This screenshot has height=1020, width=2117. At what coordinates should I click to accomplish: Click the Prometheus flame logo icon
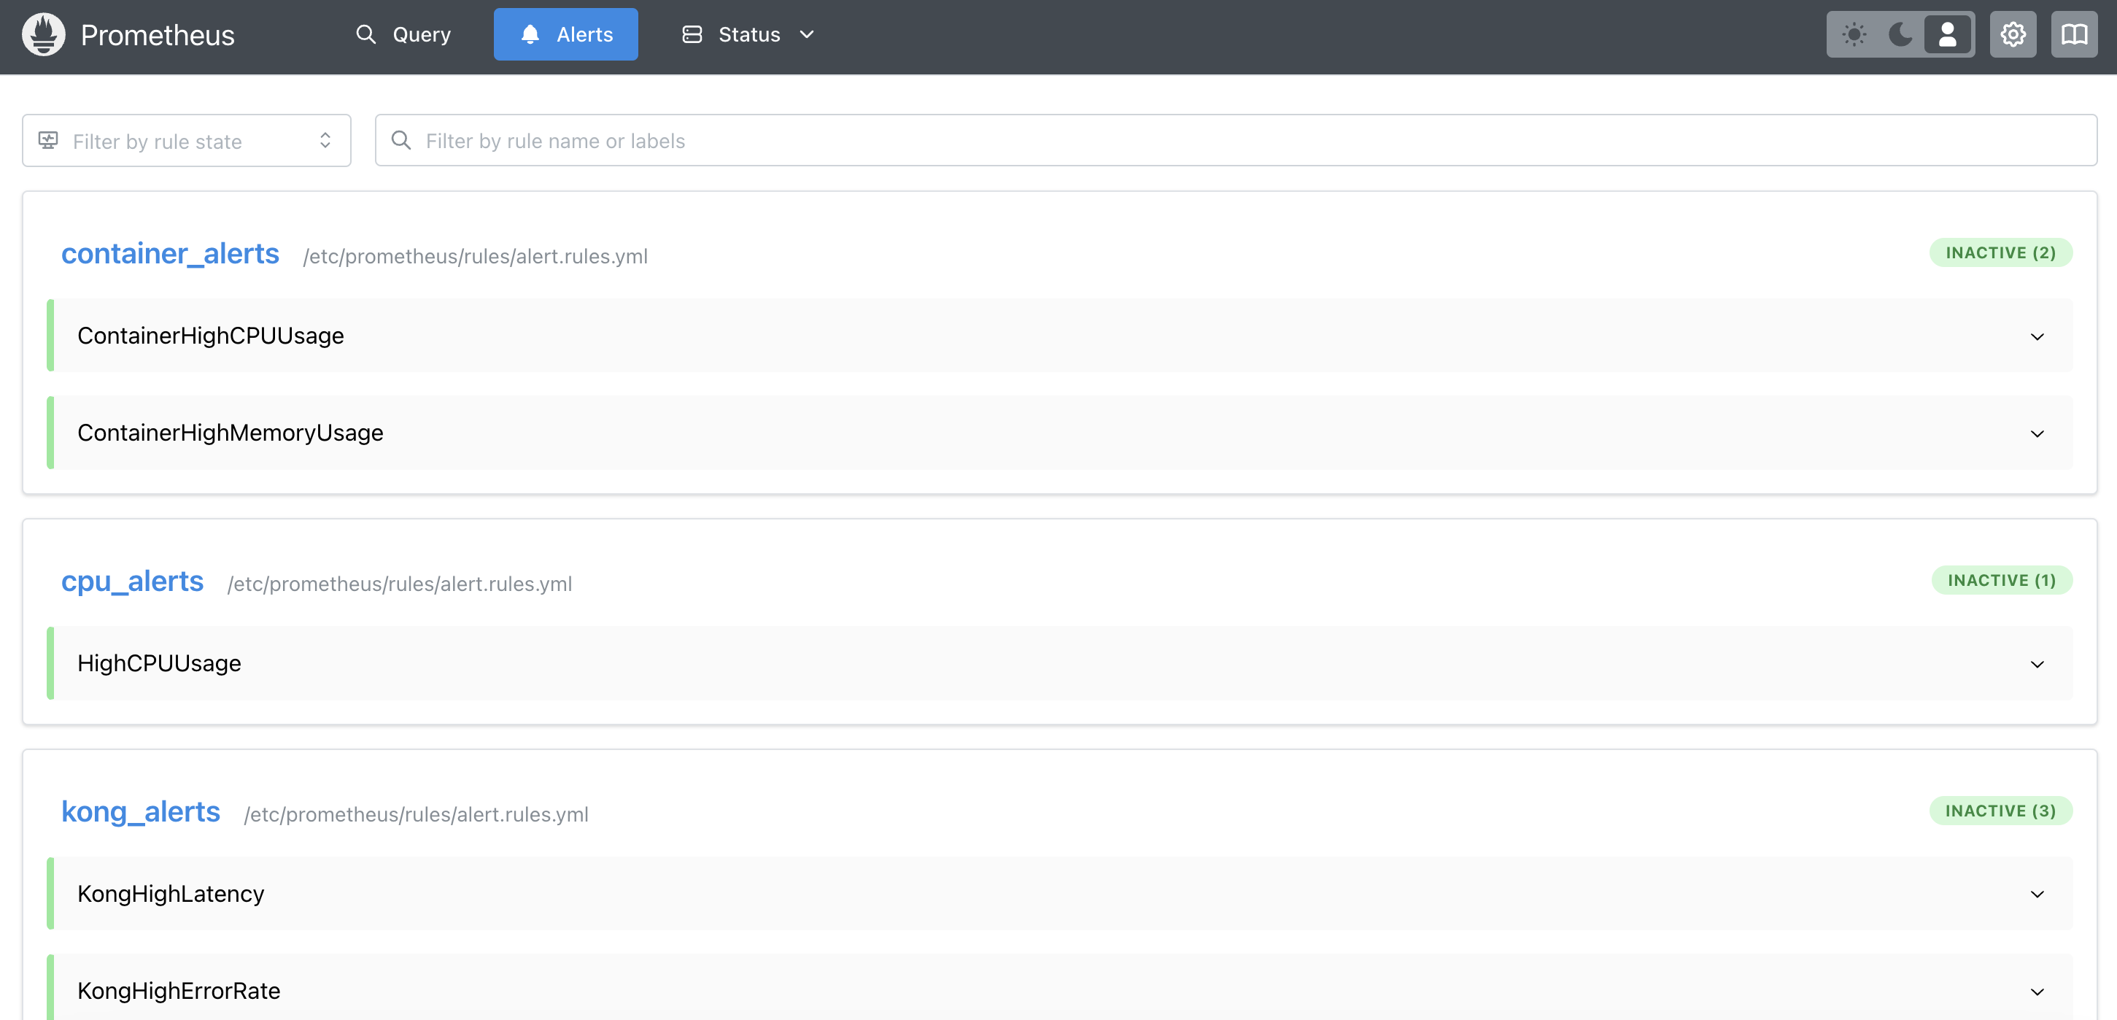point(44,34)
